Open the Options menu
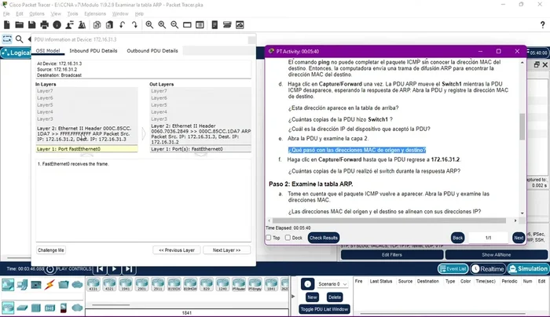The width and height of the screenshot is (550, 317). tap(37, 13)
